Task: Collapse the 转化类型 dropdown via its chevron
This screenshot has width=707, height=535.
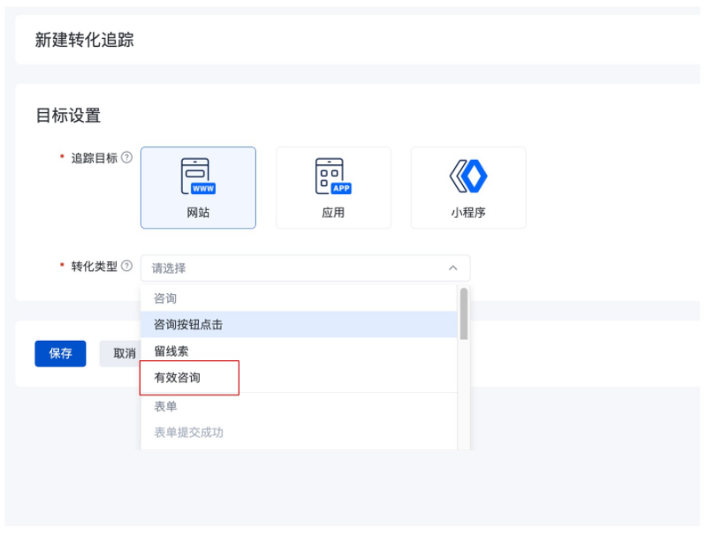Action: tap(452, 267)
